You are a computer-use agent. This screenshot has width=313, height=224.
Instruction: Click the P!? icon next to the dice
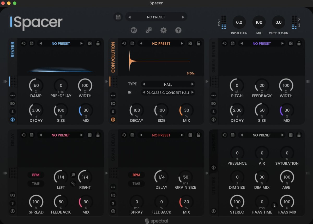[x=134, y=30]
